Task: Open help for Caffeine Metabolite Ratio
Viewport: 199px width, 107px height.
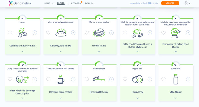Action: (35, 33)
